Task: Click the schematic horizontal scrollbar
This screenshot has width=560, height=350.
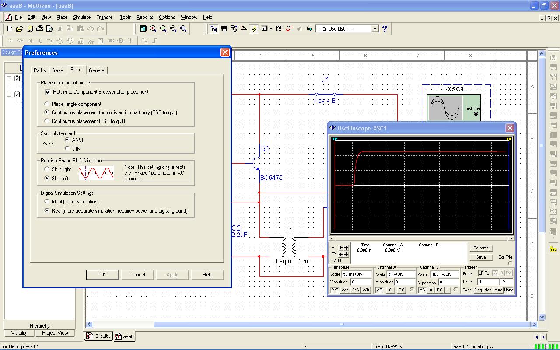Action: click(341, 325)
